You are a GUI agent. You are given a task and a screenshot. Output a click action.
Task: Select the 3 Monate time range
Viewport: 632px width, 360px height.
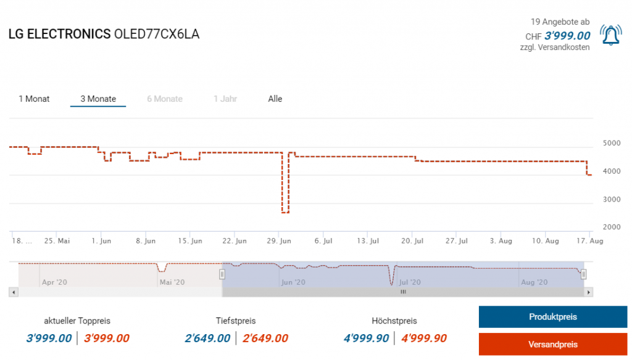click(98, 99)
